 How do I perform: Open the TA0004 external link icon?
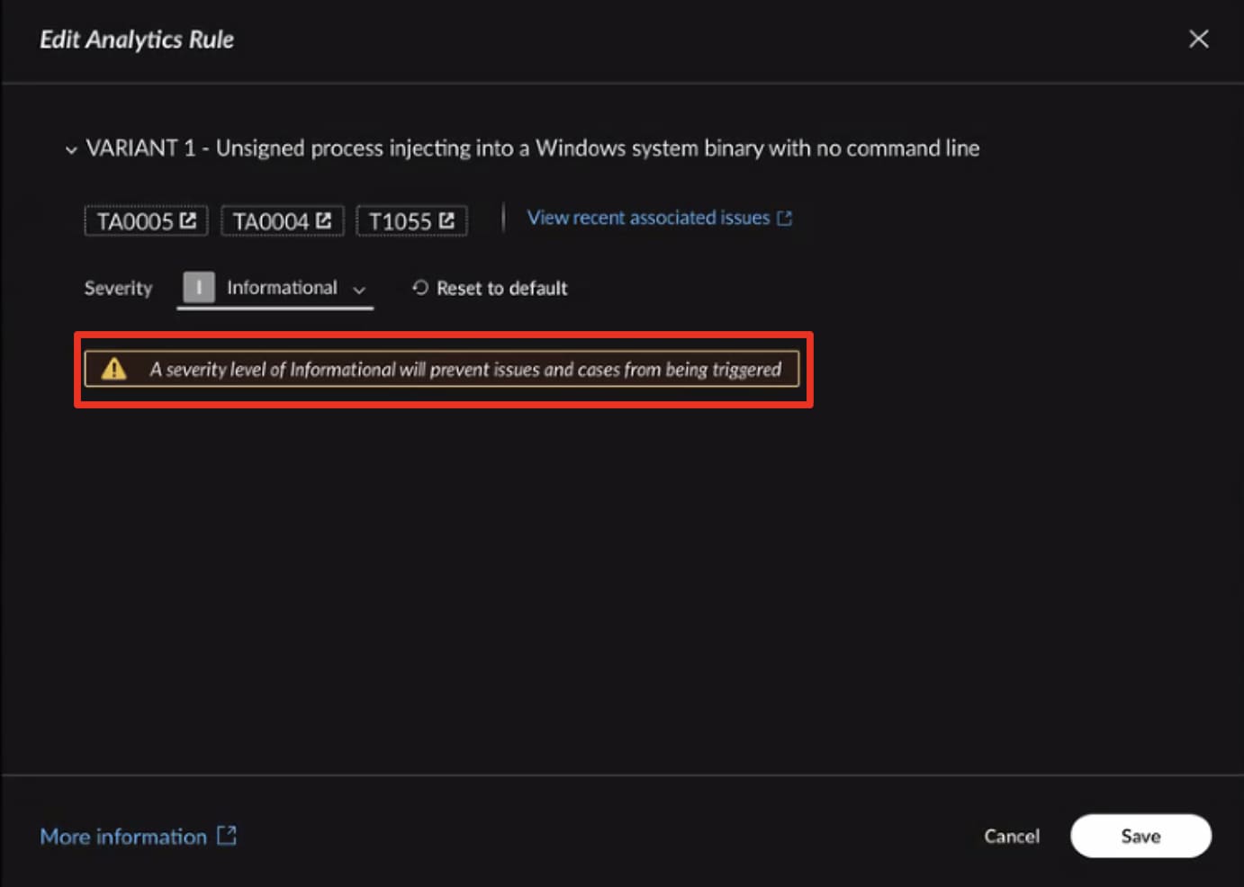coord(324,220)
